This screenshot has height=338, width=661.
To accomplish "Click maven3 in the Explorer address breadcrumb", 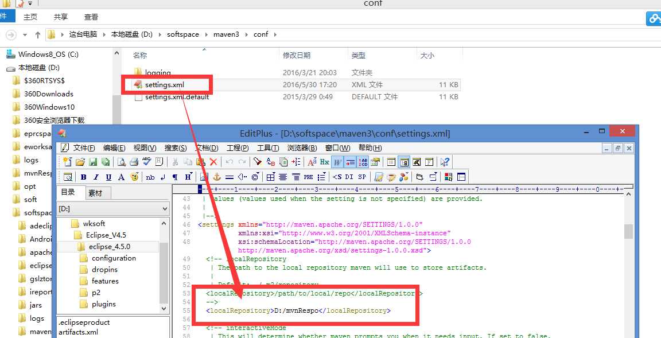I will (226, 34).
